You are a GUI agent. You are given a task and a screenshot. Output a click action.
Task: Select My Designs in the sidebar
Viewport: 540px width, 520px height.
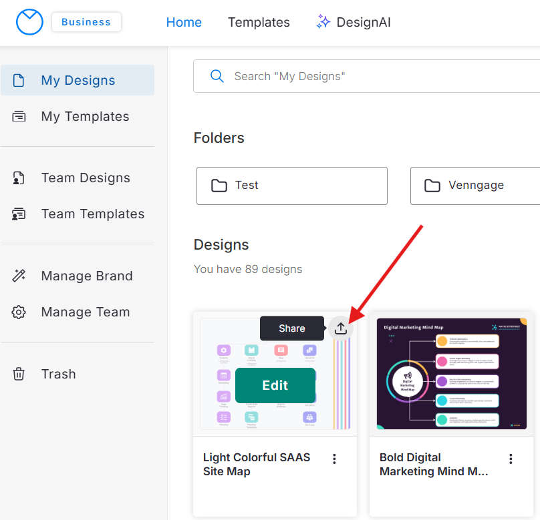click(x=78, y=80)
